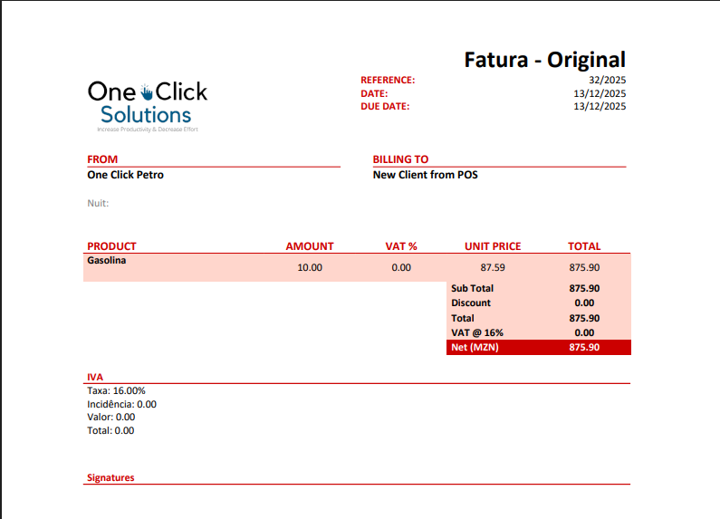Screen dimensions: 720x519
Task: Select amount value 10.00
Action: click(x=310, y=267)
